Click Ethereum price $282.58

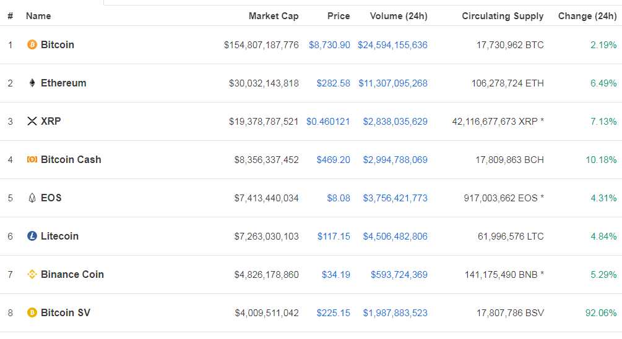coord(333,83)
